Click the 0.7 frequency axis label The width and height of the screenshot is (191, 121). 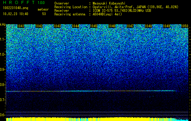pyautogui.click(x=2, y=100)
